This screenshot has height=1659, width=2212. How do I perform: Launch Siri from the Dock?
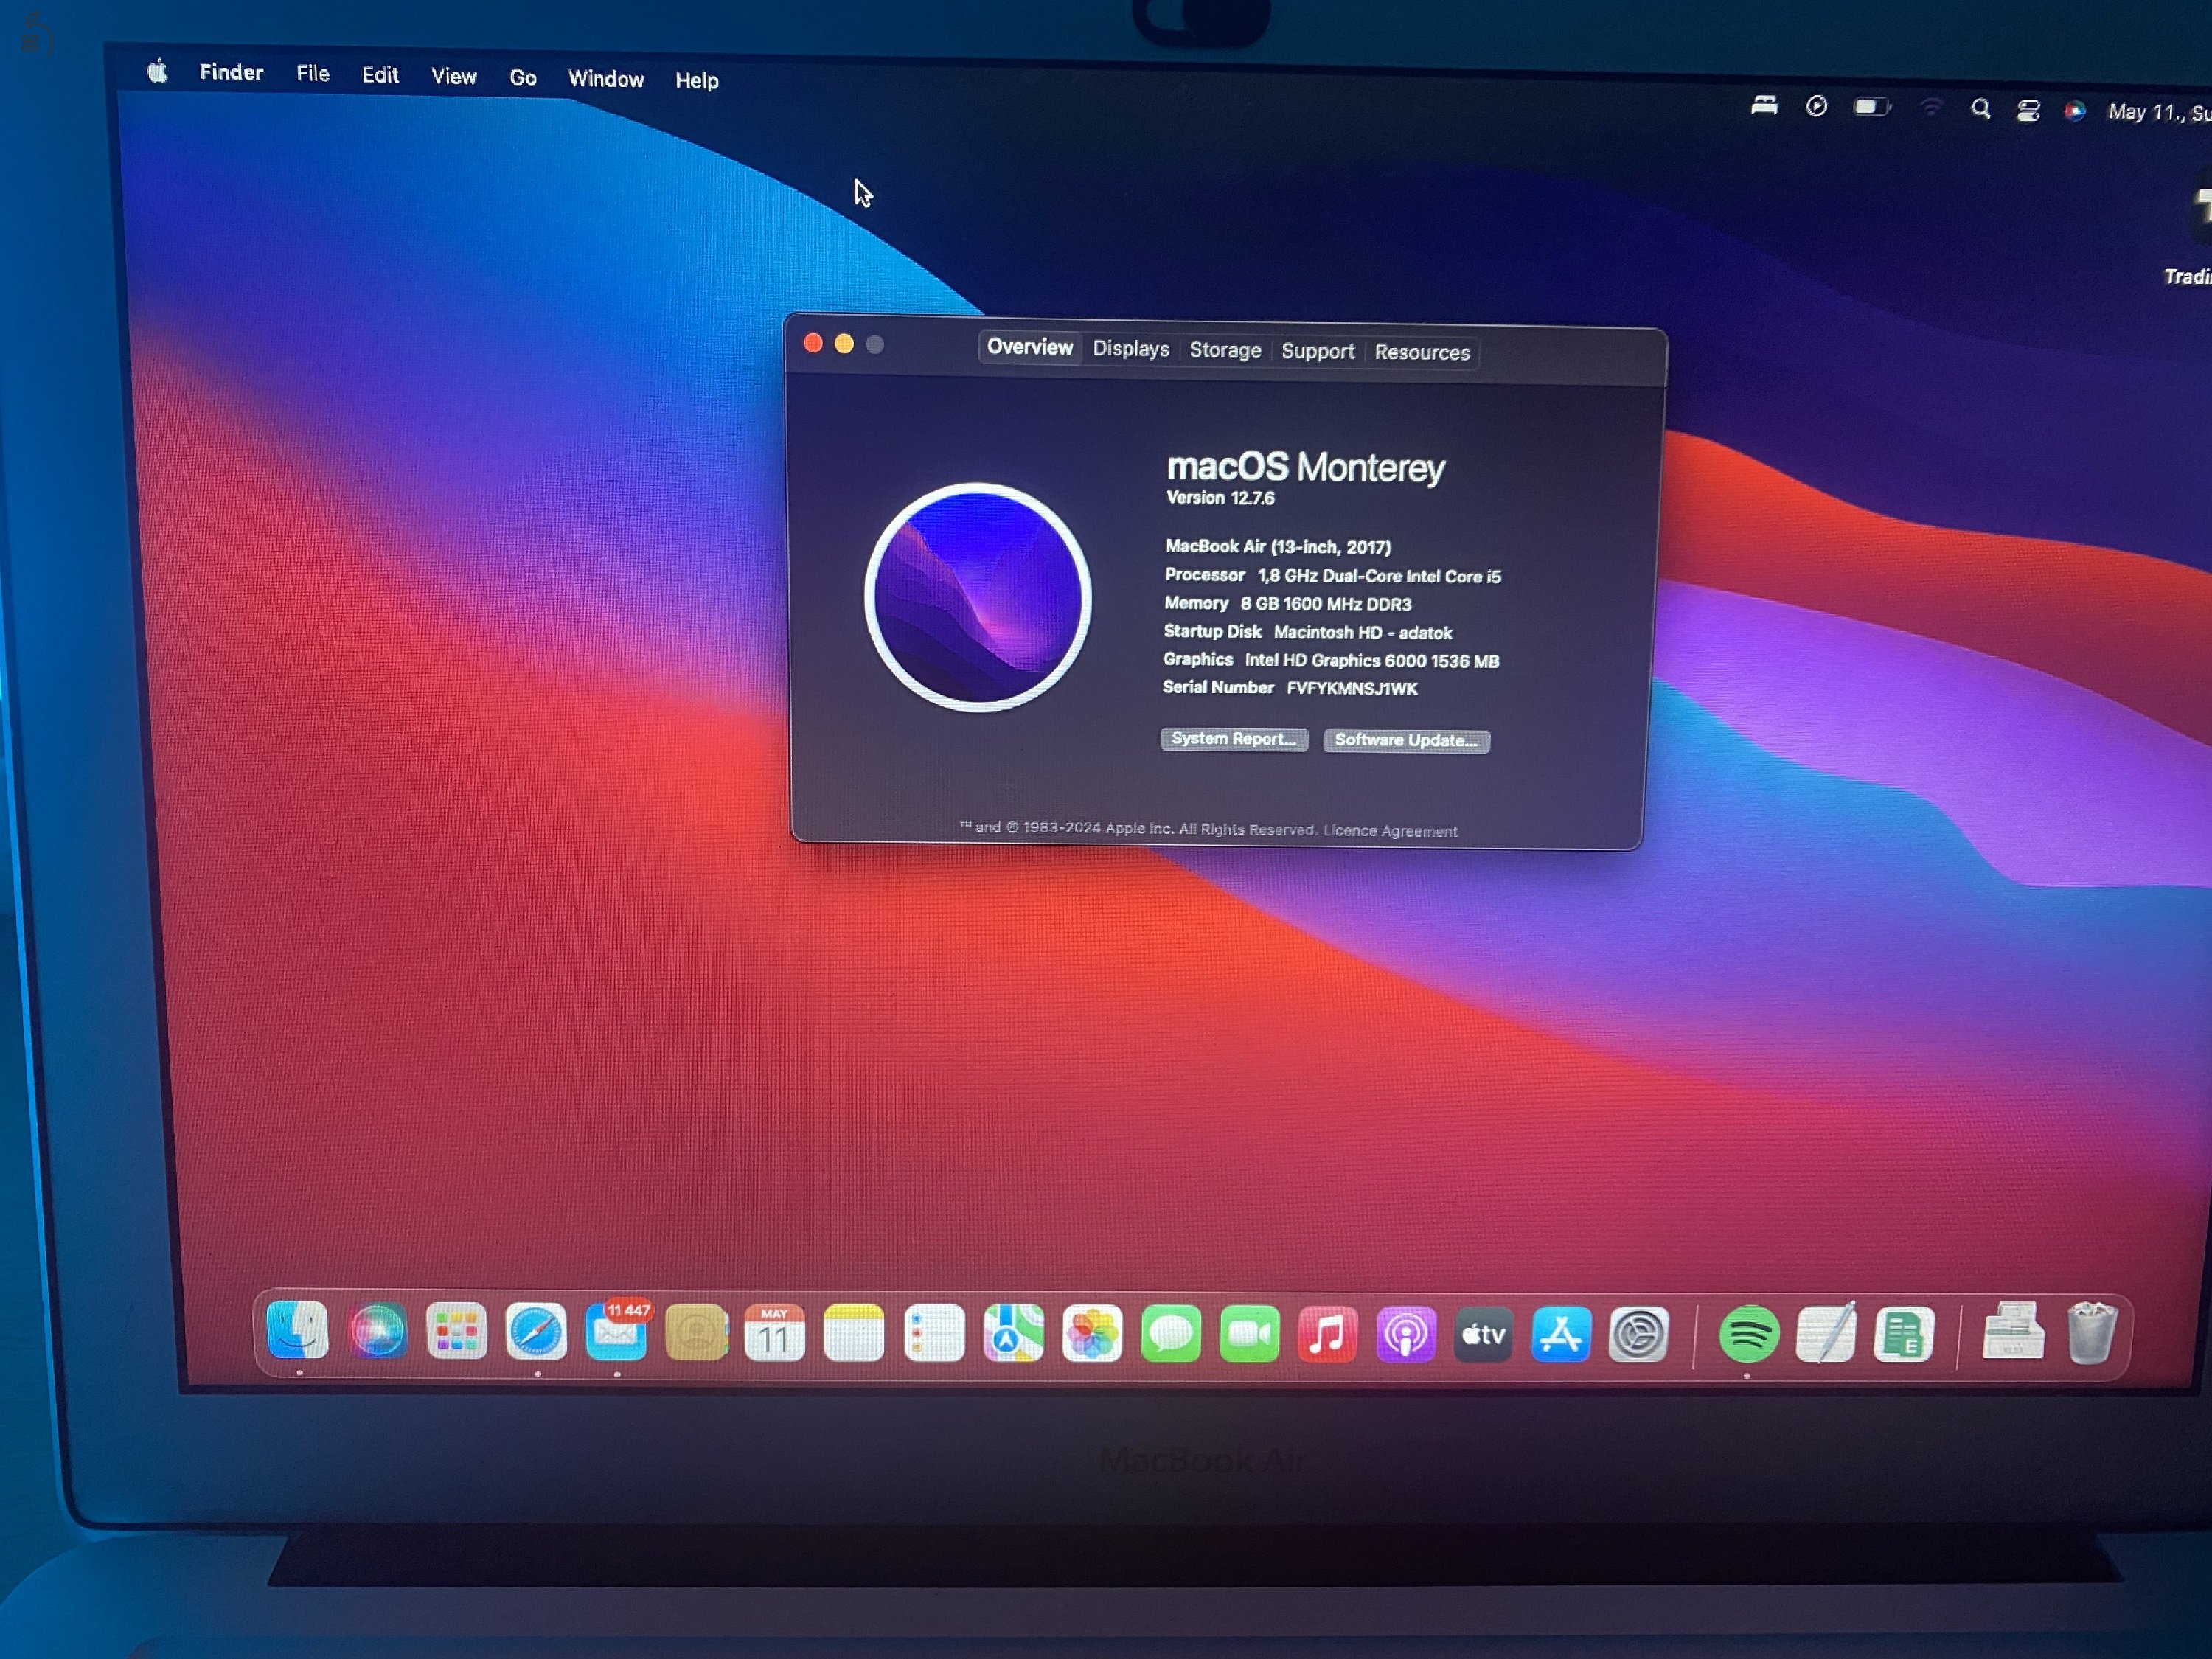(377, 1331)
